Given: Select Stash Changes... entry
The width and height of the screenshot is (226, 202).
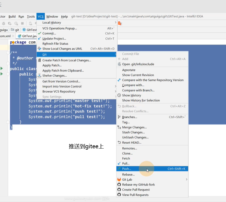Looking at the screenshot, I should pyautogui.click(x=152, y=132).
